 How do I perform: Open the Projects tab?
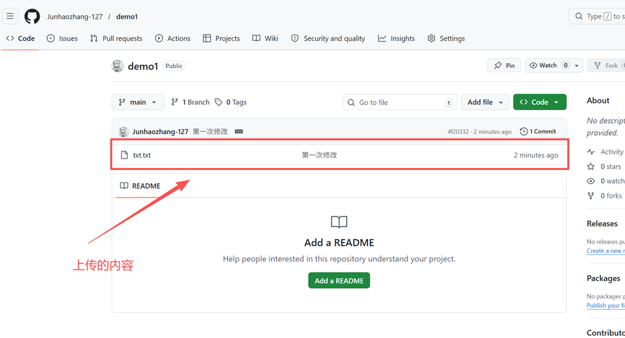(221, 38)
